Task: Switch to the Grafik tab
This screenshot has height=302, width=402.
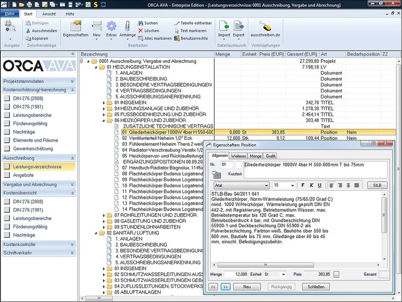Action: click(x=271, y=156)
